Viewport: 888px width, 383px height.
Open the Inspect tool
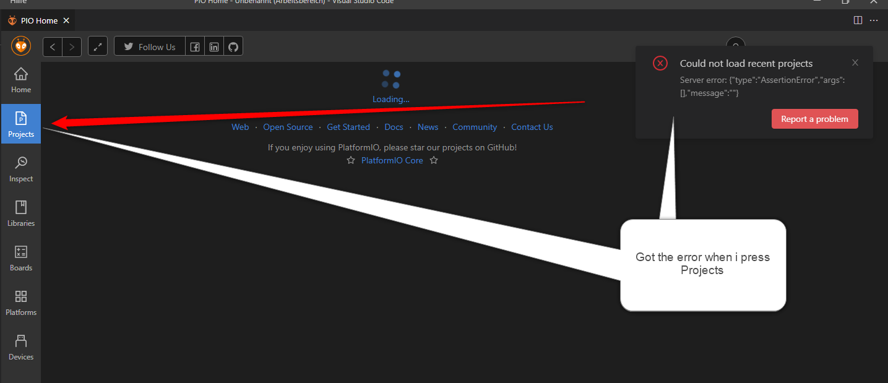(x=20, y=169)
